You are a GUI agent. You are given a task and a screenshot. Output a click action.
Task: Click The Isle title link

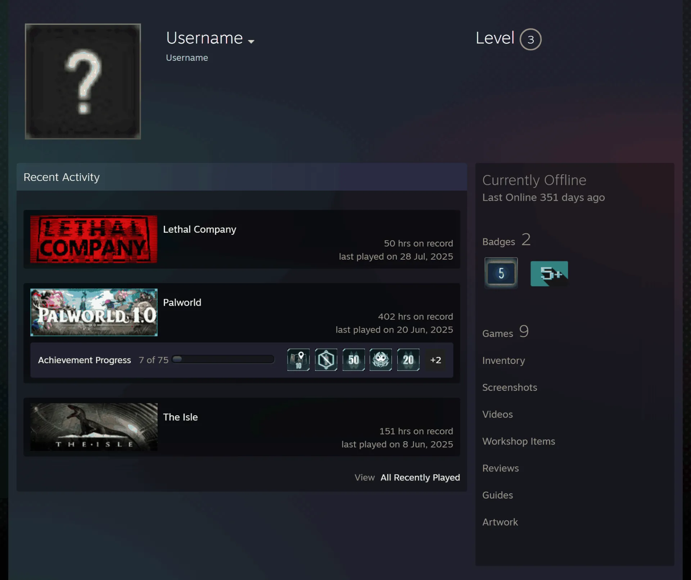tap(180, 417)
